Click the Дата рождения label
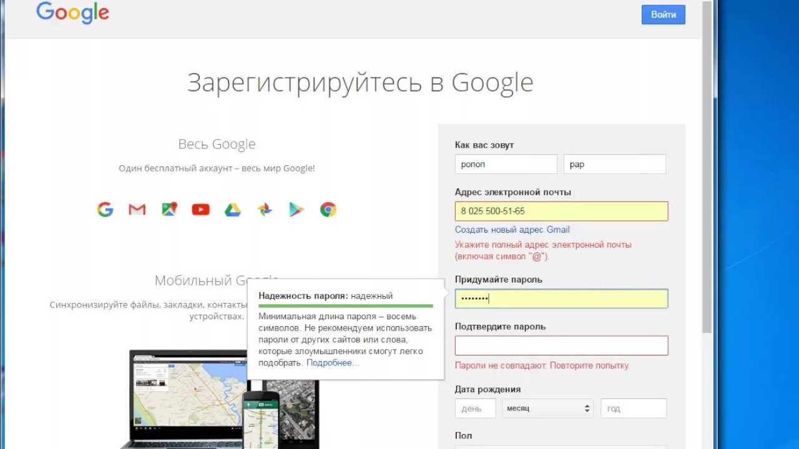 pyautogui.click(x=488, y=389)
